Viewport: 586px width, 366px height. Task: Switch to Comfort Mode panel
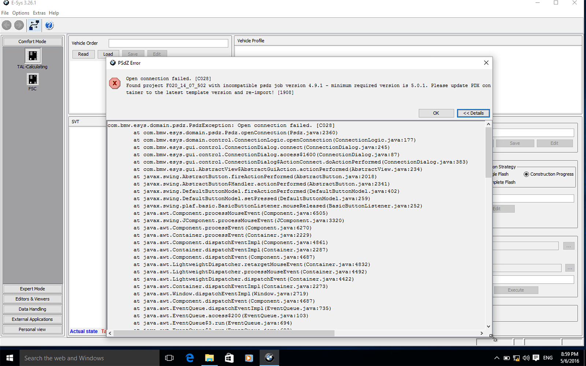(33, 41)
